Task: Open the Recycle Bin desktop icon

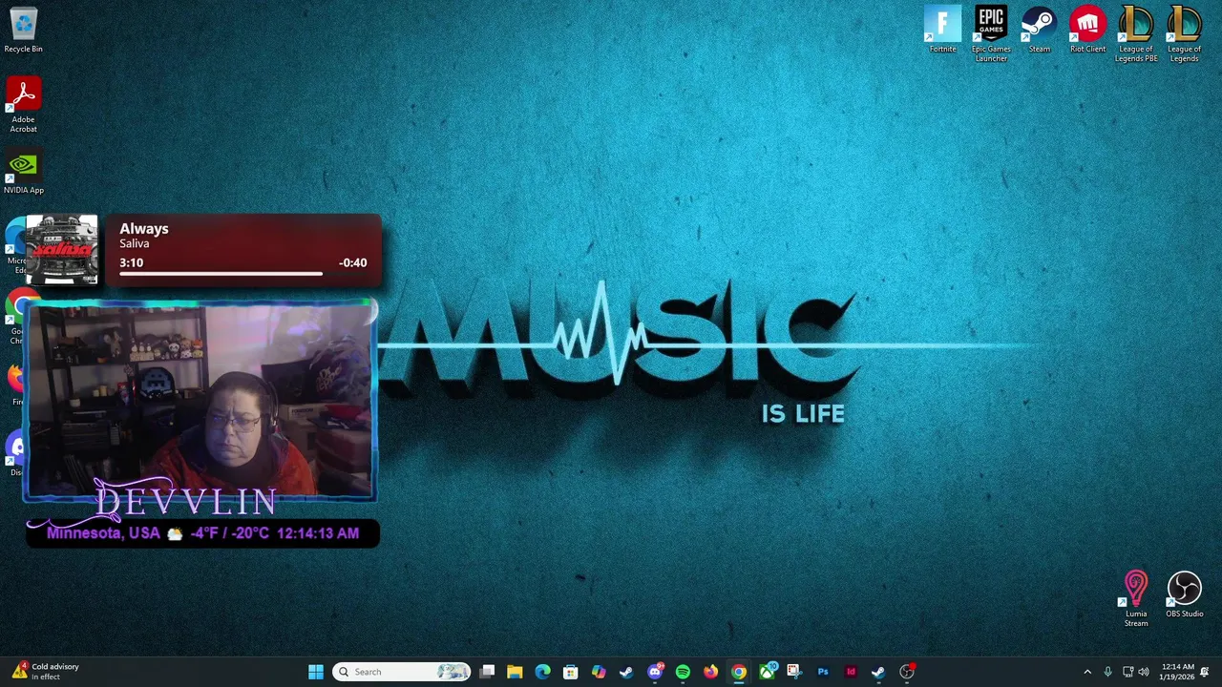Action: 23,31
